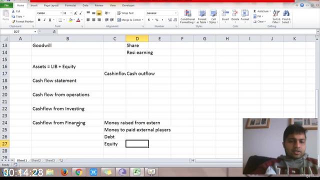The image size is (320, 180).
Task: Select column D header
Action: pyautogui.click(x=137, y=38)
